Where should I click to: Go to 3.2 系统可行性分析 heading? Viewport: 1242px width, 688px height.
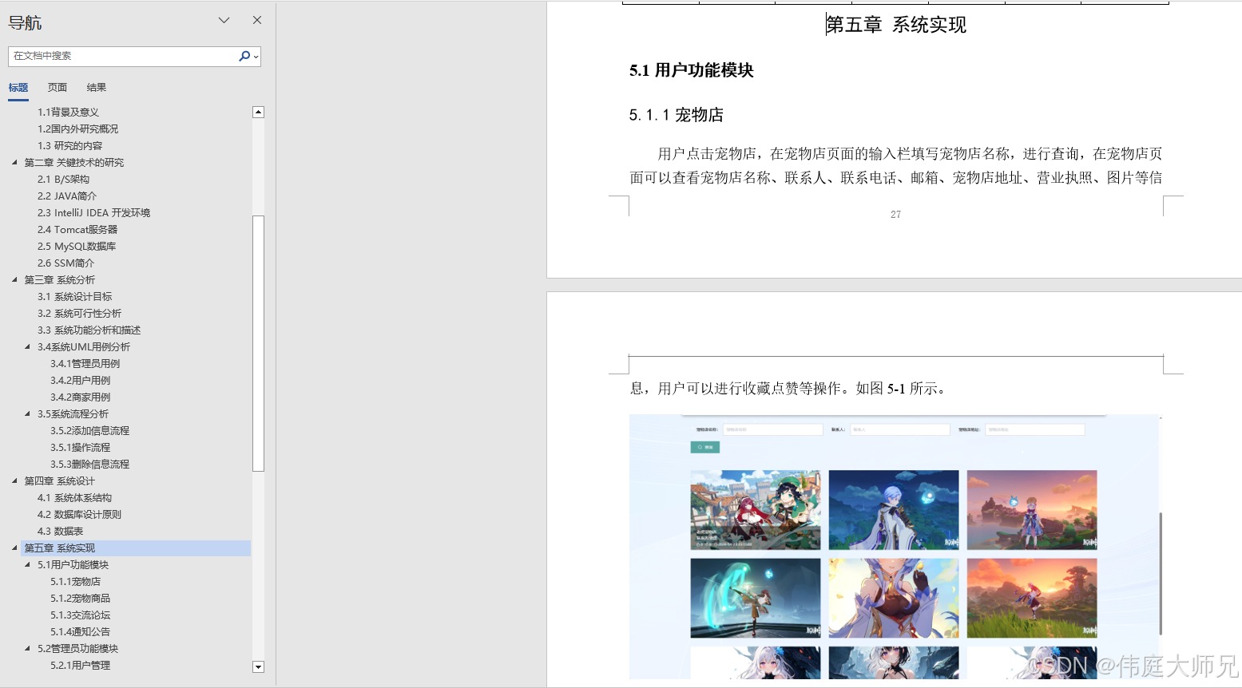coord(80,314)
